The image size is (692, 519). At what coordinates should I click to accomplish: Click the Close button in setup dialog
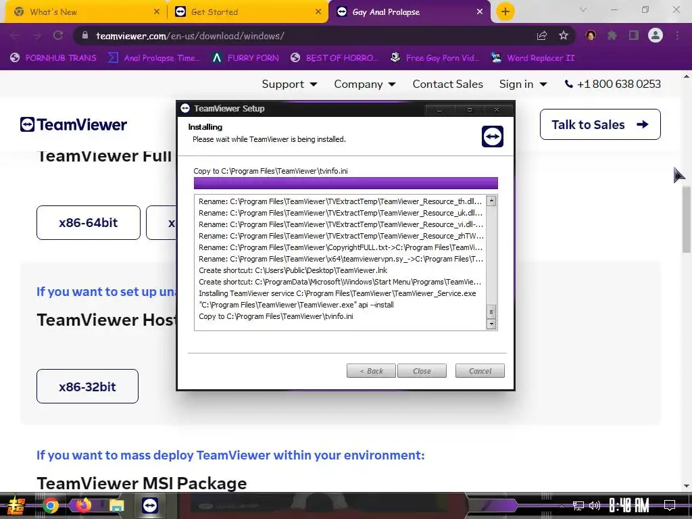(422, 371)
